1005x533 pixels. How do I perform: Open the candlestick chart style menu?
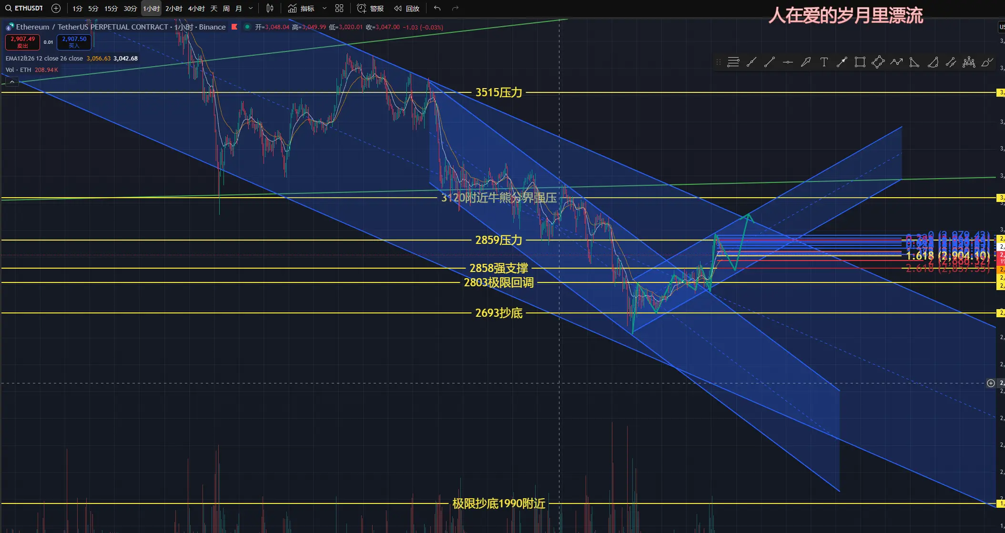(270, 8)
